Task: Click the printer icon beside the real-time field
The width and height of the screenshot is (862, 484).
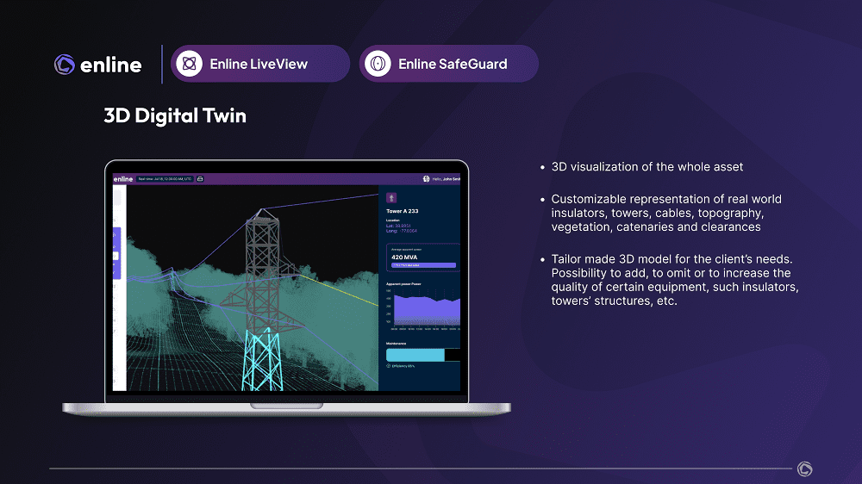Action: (200, 179)
